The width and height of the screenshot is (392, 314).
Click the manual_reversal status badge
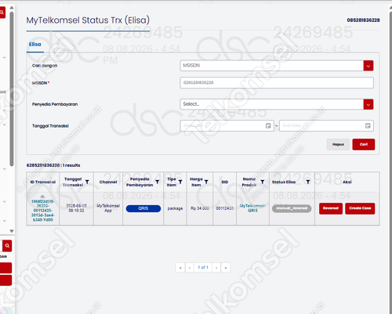coord(292,208)
